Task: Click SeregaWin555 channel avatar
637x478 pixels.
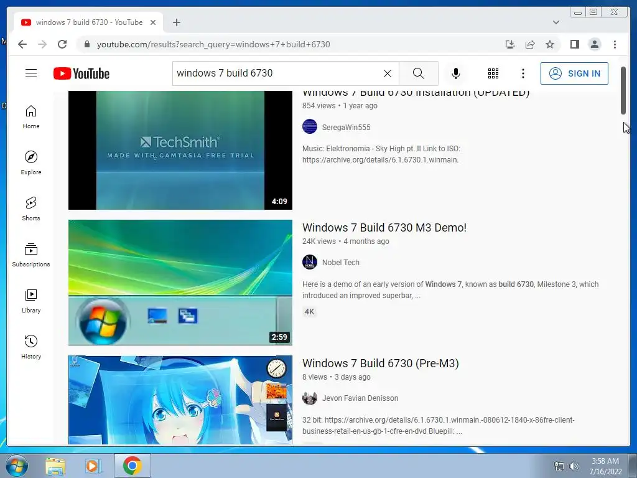Action: point(310,126)
